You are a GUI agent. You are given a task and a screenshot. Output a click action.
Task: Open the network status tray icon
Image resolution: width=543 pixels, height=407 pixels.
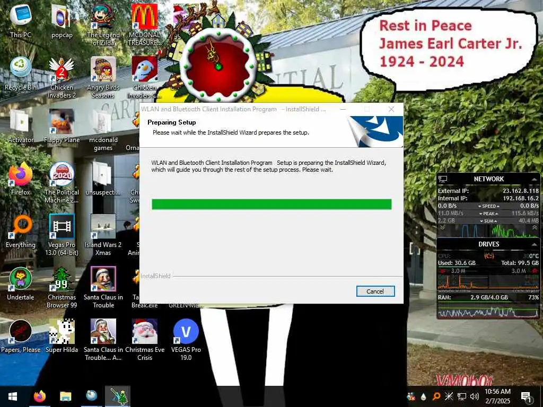click(462, 396)
